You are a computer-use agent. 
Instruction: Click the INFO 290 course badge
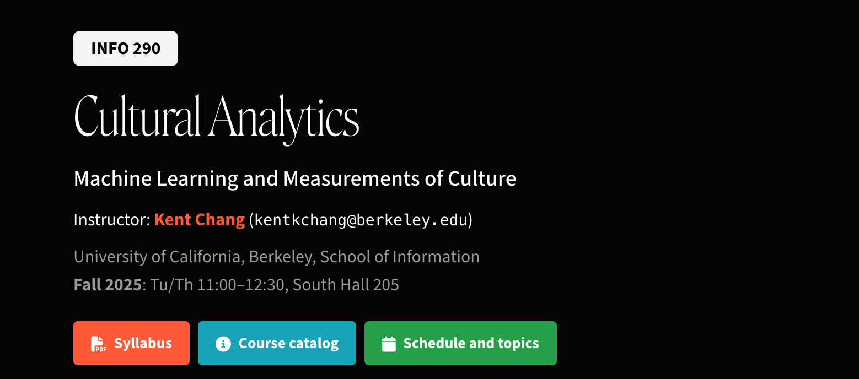point(126,48)
